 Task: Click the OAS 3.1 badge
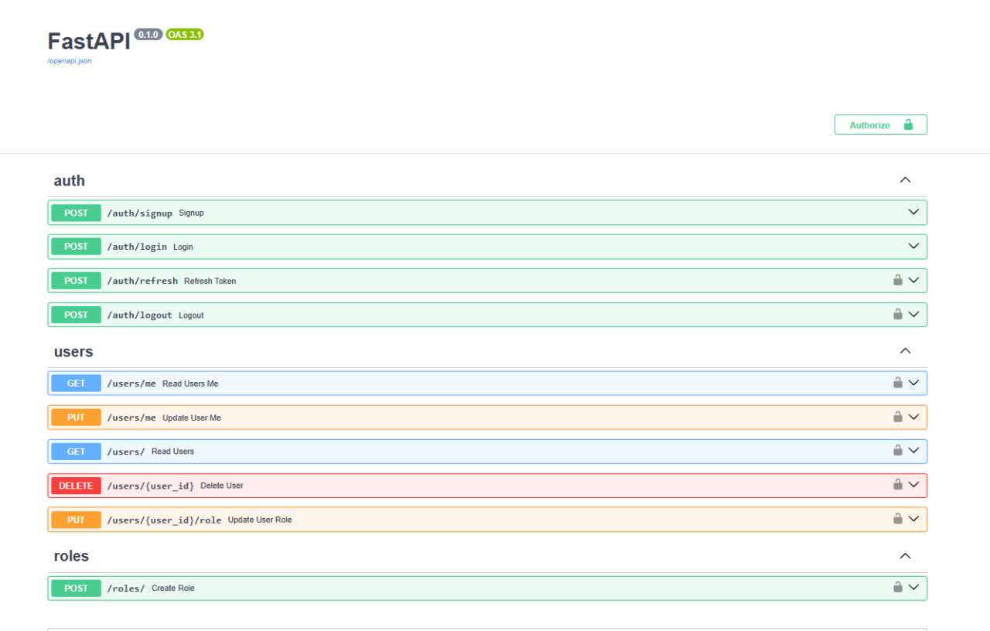[x=185, y=35]
